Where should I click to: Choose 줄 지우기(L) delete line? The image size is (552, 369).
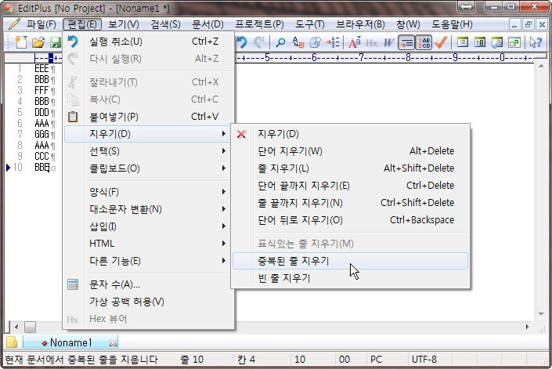click(x=350, y=168)
